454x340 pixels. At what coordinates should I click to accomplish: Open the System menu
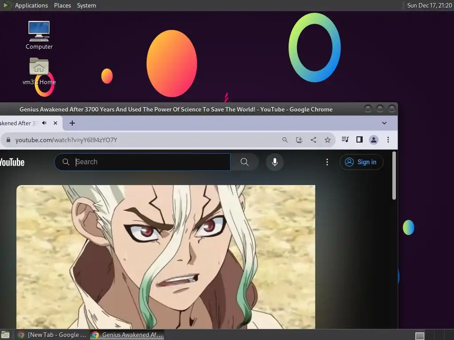tap(86, 5)
